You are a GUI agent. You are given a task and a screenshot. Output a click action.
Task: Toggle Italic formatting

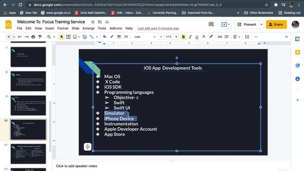point(190,37)
